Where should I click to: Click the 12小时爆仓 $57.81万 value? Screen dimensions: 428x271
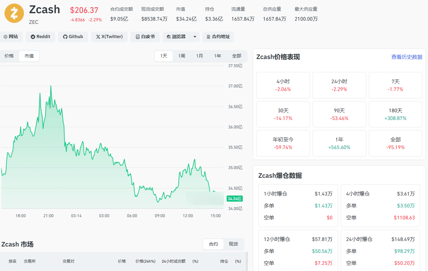click(322, 239)
